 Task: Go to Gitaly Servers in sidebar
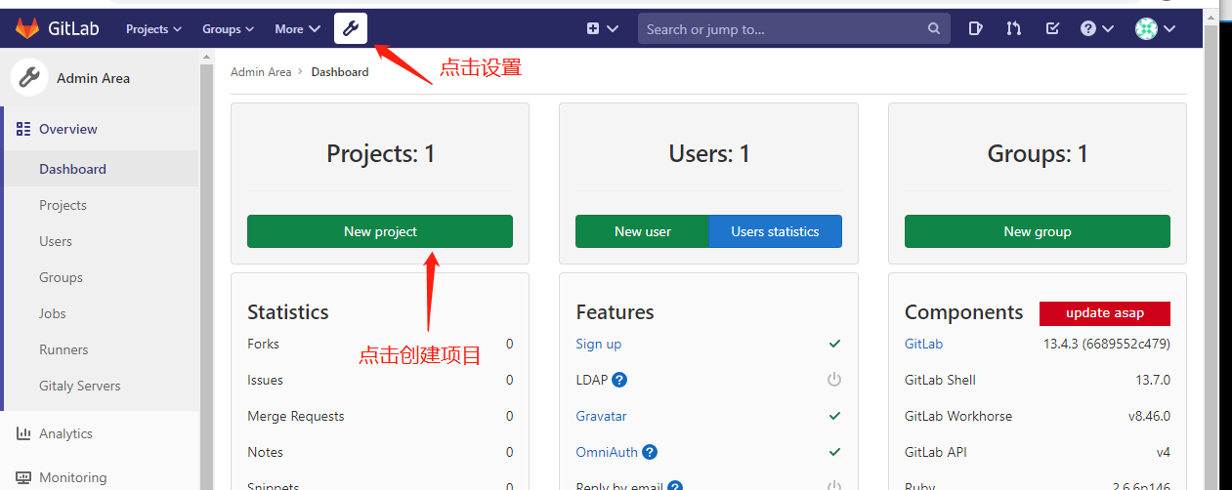[x=80, y=386]
